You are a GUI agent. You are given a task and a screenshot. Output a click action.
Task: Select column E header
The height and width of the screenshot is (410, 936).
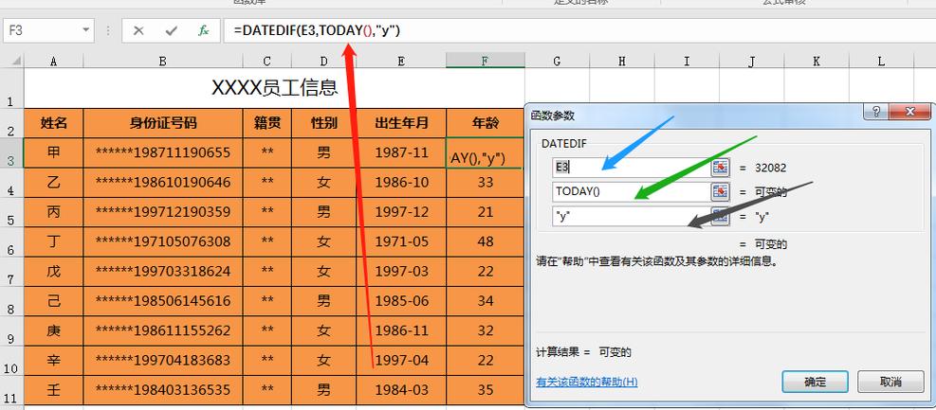(401, 61)
